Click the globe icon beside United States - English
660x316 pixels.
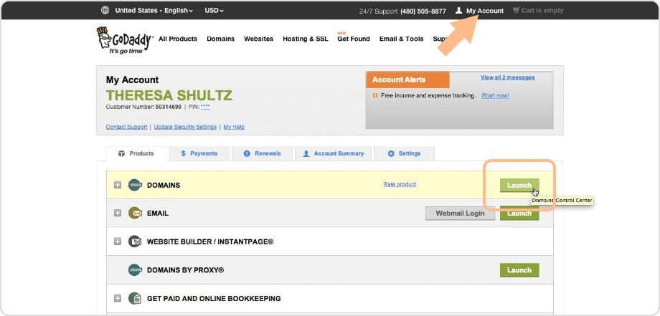(x=105, y=11)
